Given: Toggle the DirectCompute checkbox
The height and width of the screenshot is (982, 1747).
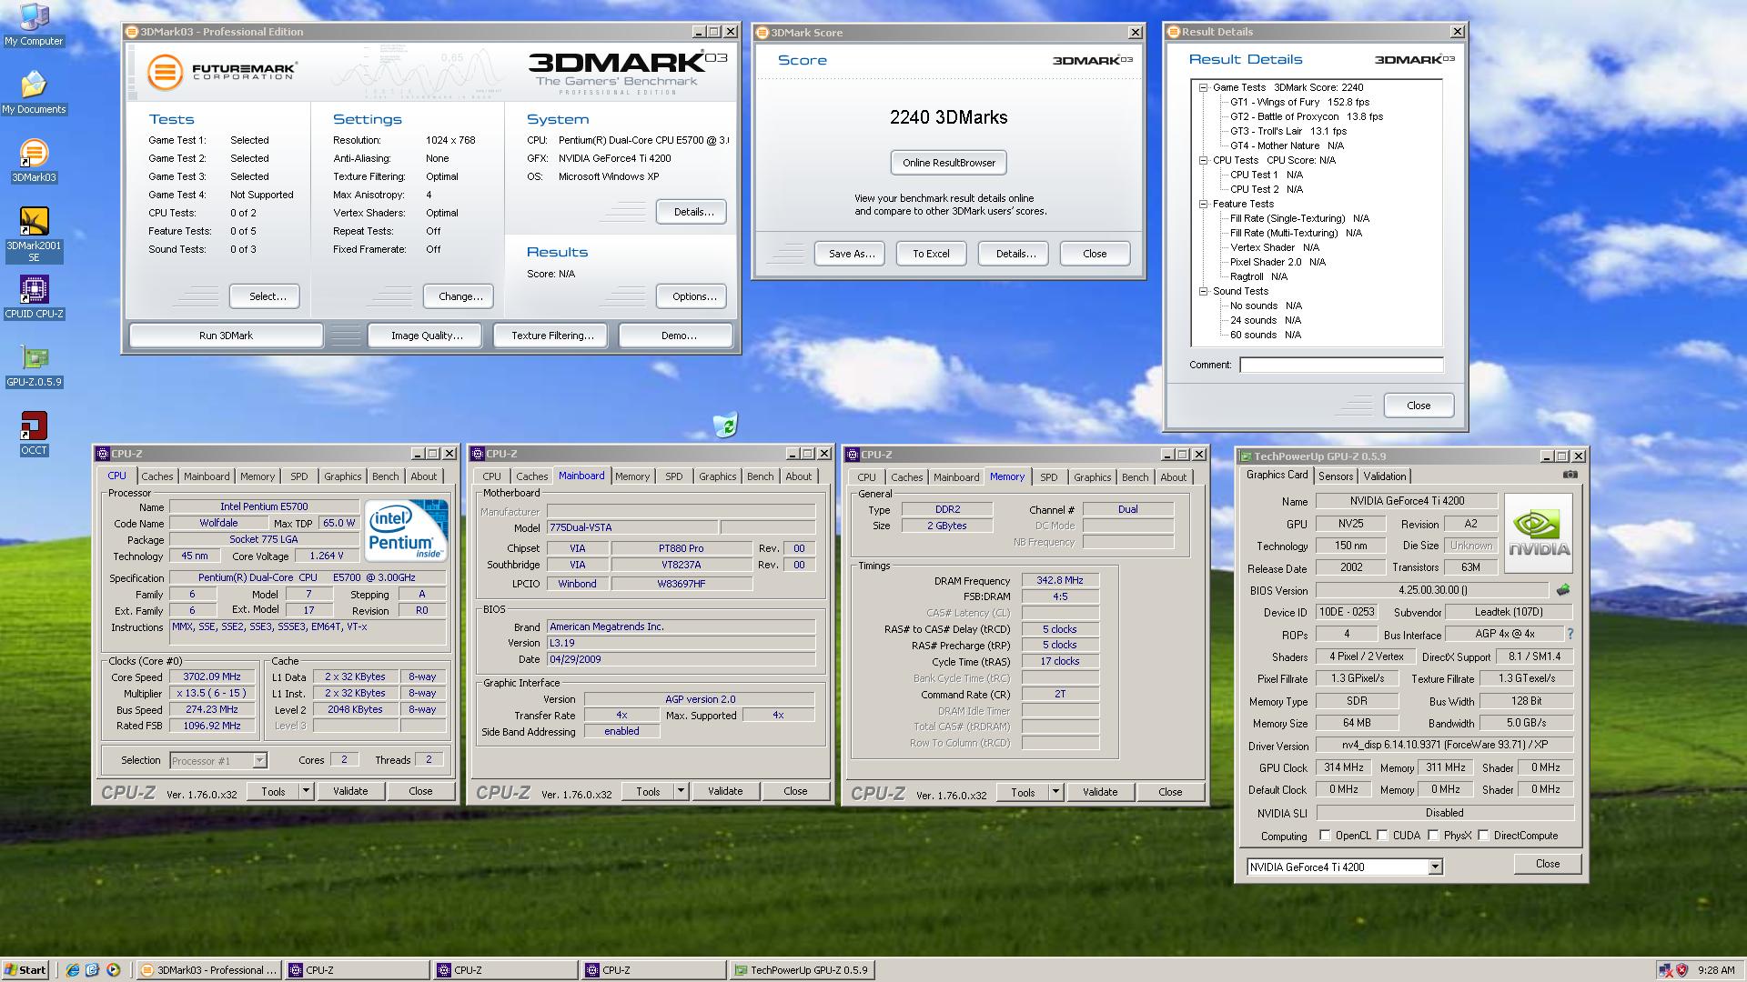Looking at the screenshot, I should pyautogui.click(x=1483, y=836).
